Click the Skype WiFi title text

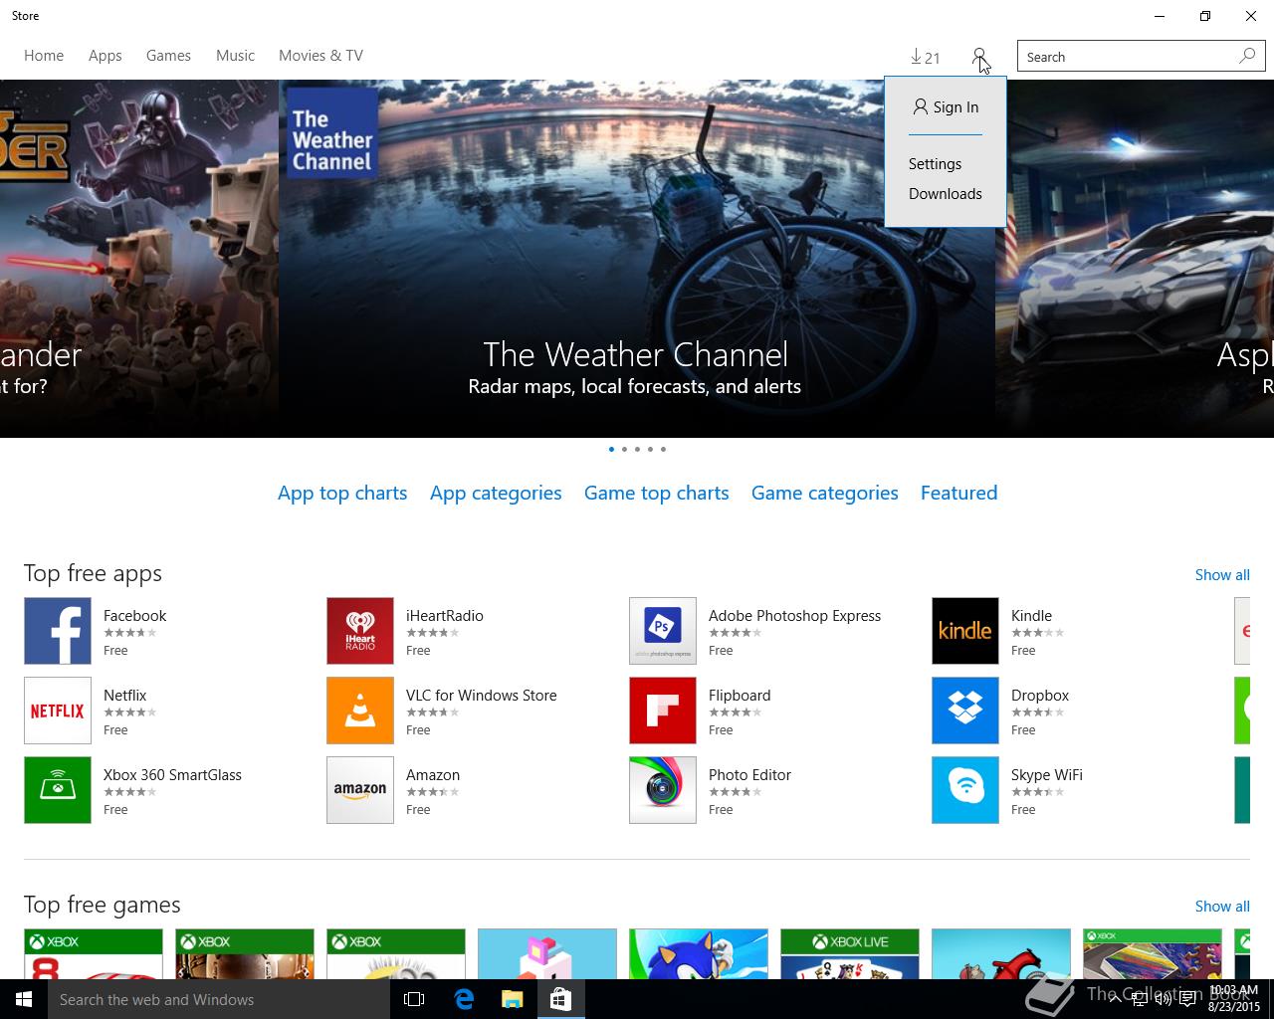point(1046,775)
